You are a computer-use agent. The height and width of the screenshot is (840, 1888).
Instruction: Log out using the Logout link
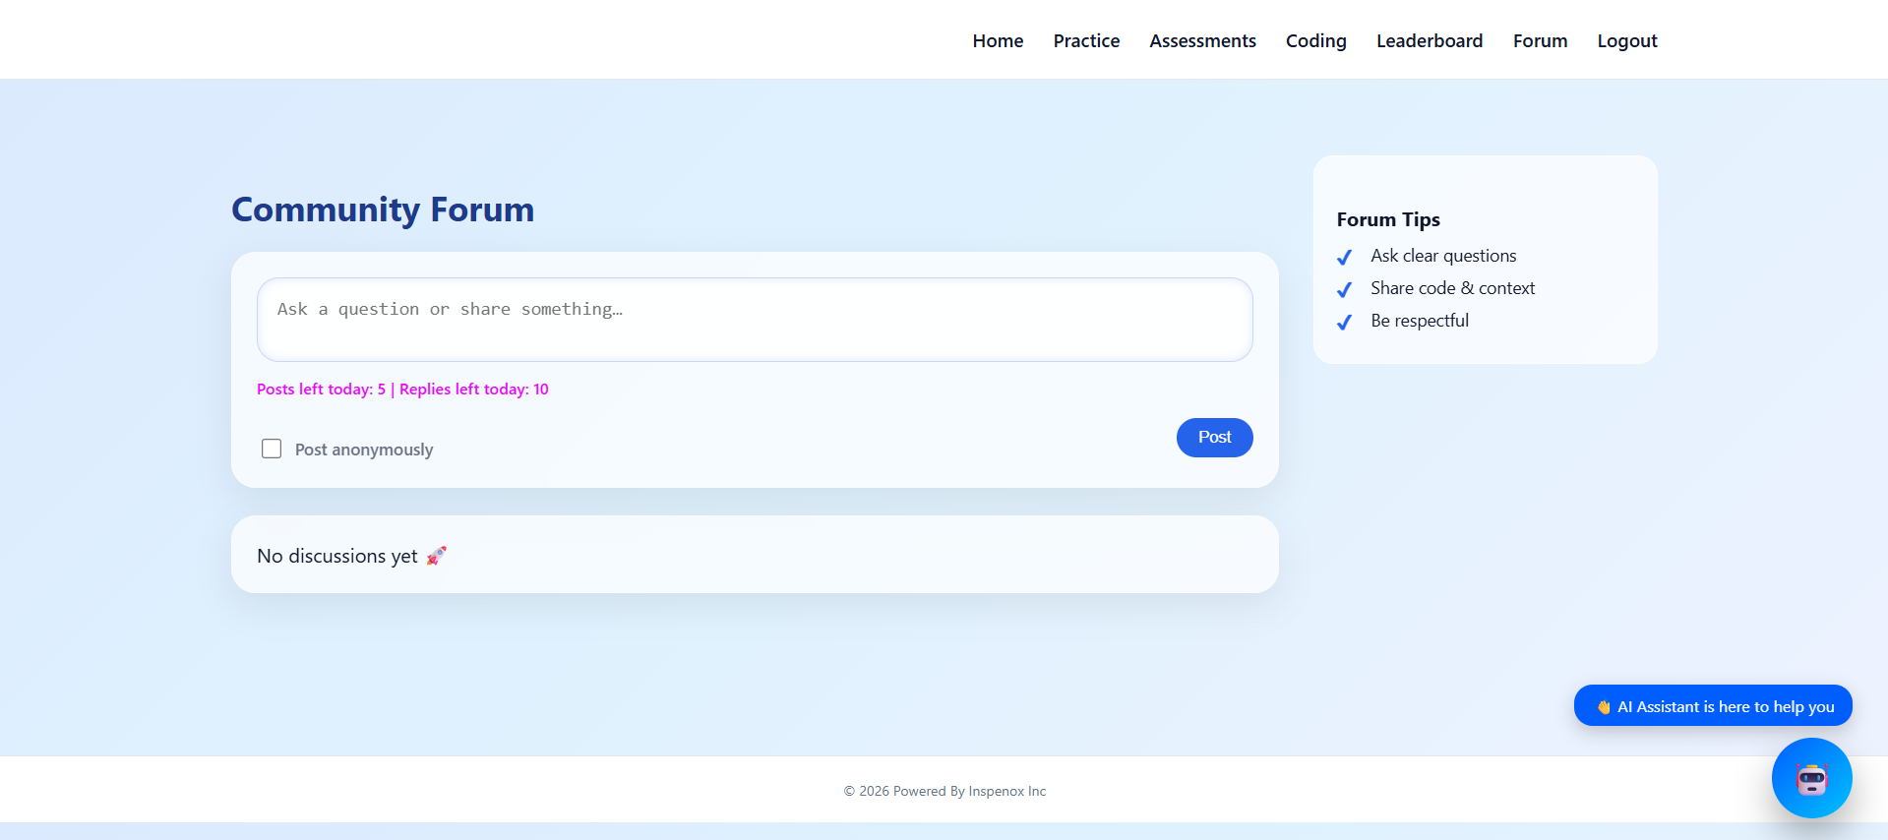[1626, 40]
